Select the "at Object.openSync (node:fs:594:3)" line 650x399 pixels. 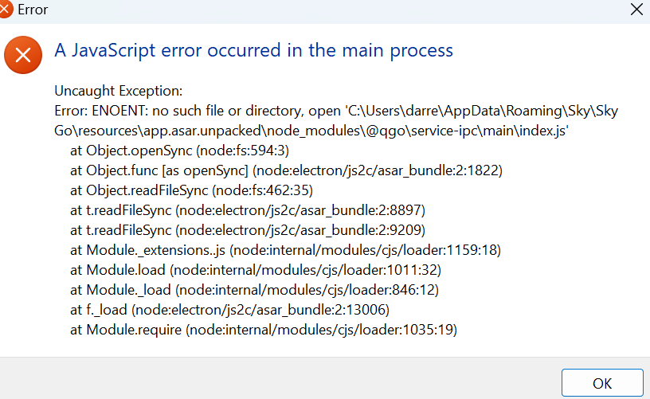click(179, 151)
